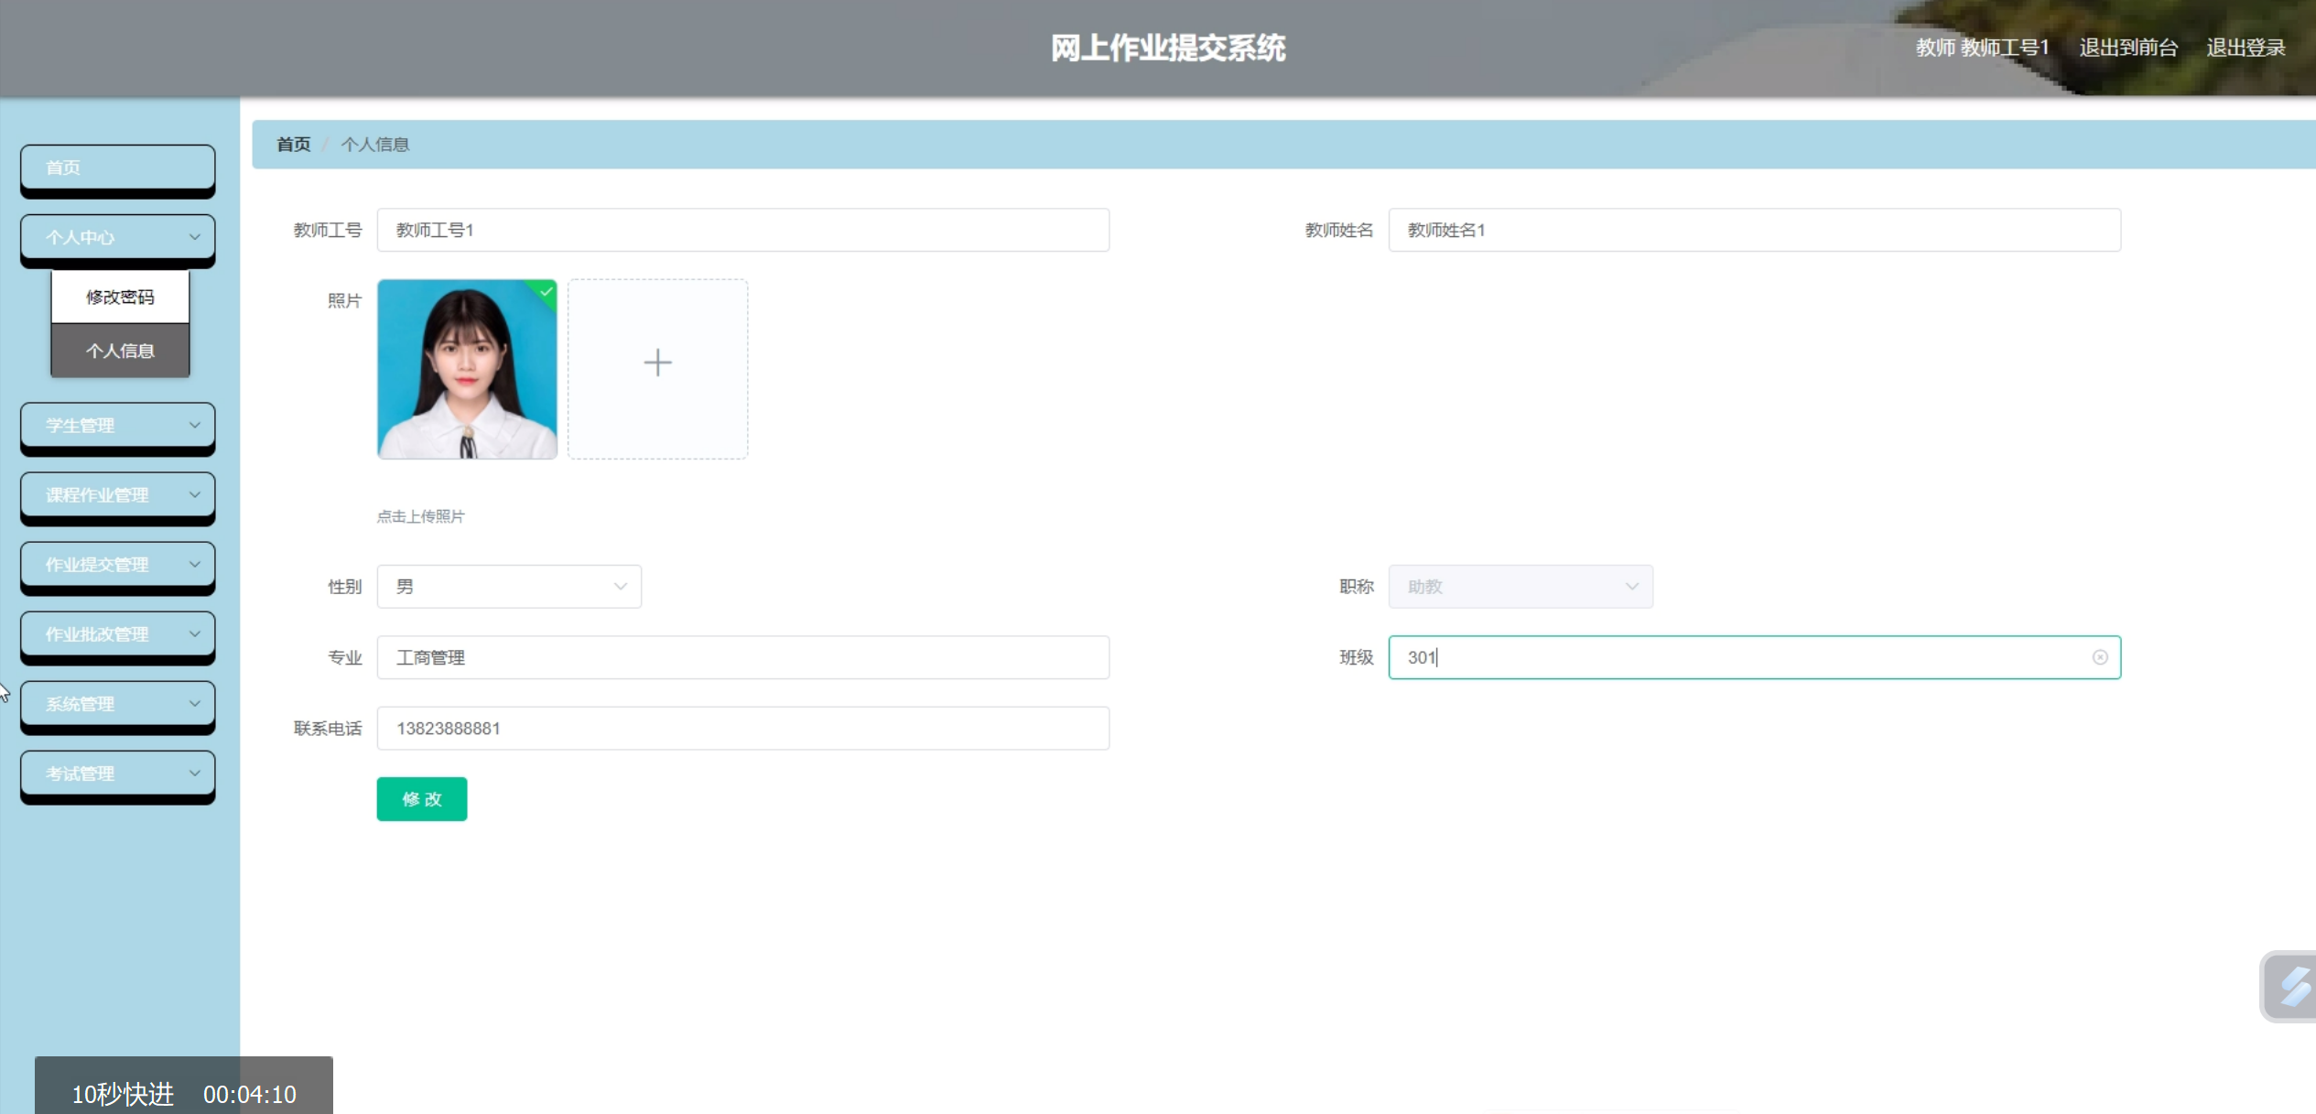Select 个人信息 submenu item
The width and height of the screenshot is (2316, 1114).
[x=120, y=351]
